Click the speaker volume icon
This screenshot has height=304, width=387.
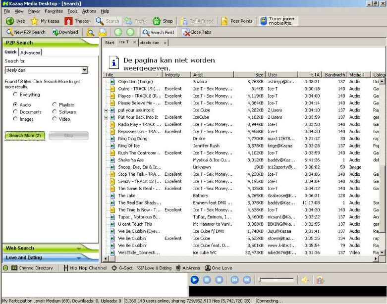[x=305, y=280]
